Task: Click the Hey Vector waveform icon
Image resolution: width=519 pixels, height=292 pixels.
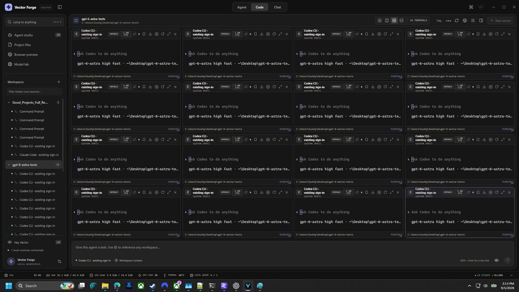Action: 10,242
